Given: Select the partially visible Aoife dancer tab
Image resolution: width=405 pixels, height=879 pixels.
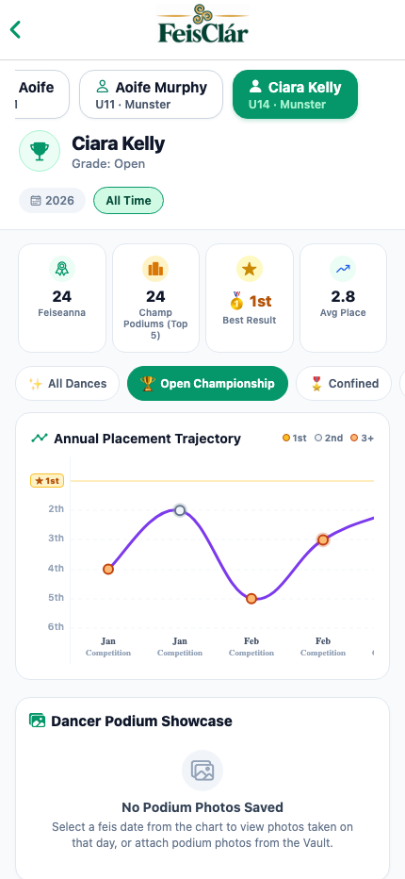Looking at the screenshot, I should (42, 94).
